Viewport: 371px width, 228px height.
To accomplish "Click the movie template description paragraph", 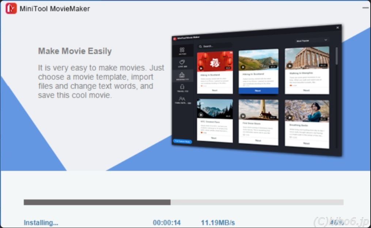I will (101, 81).
